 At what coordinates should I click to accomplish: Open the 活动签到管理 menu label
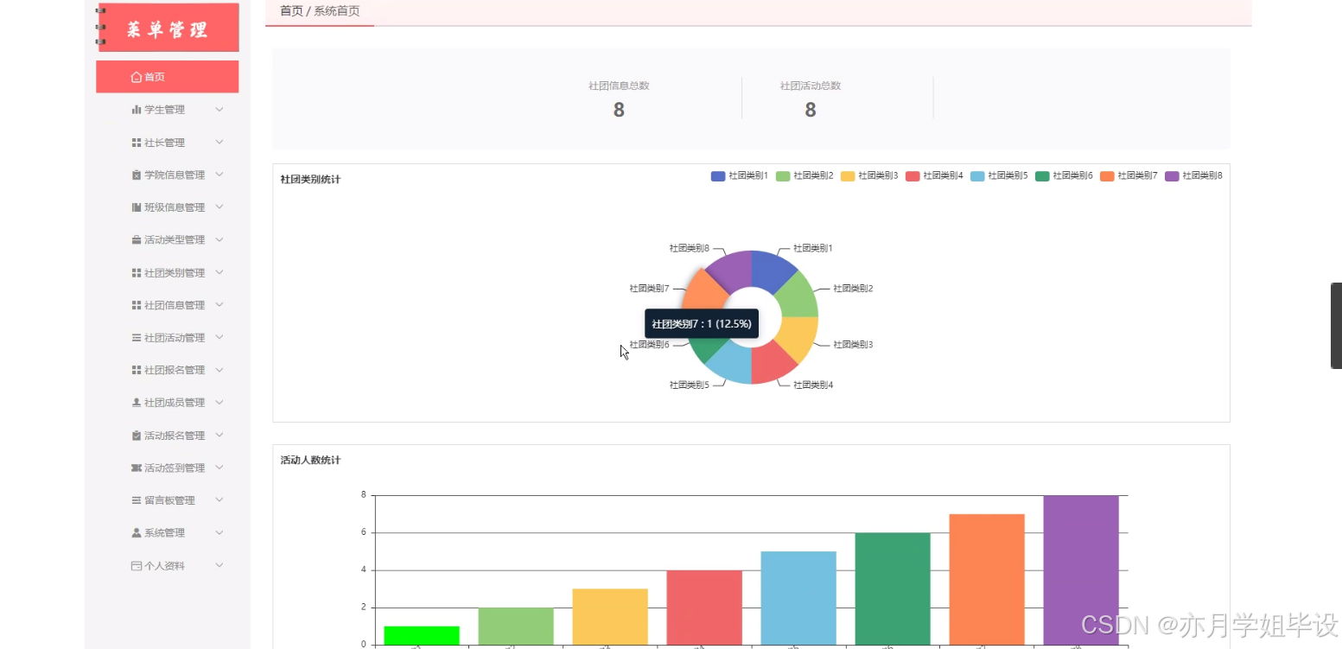[x=175, y=468]
